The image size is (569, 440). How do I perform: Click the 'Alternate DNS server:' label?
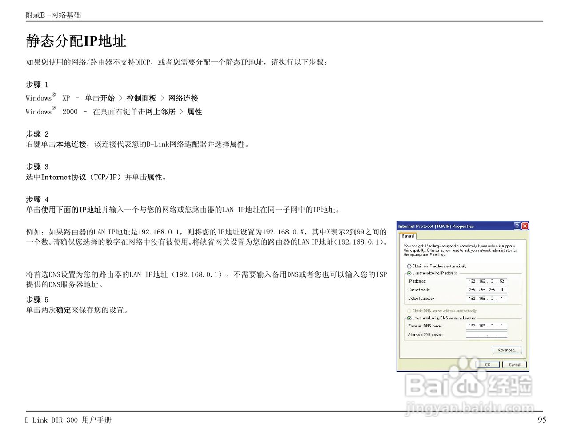(425, 335)
